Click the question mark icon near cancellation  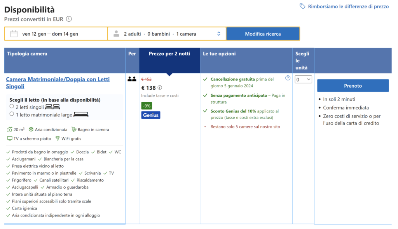(288, 78)
